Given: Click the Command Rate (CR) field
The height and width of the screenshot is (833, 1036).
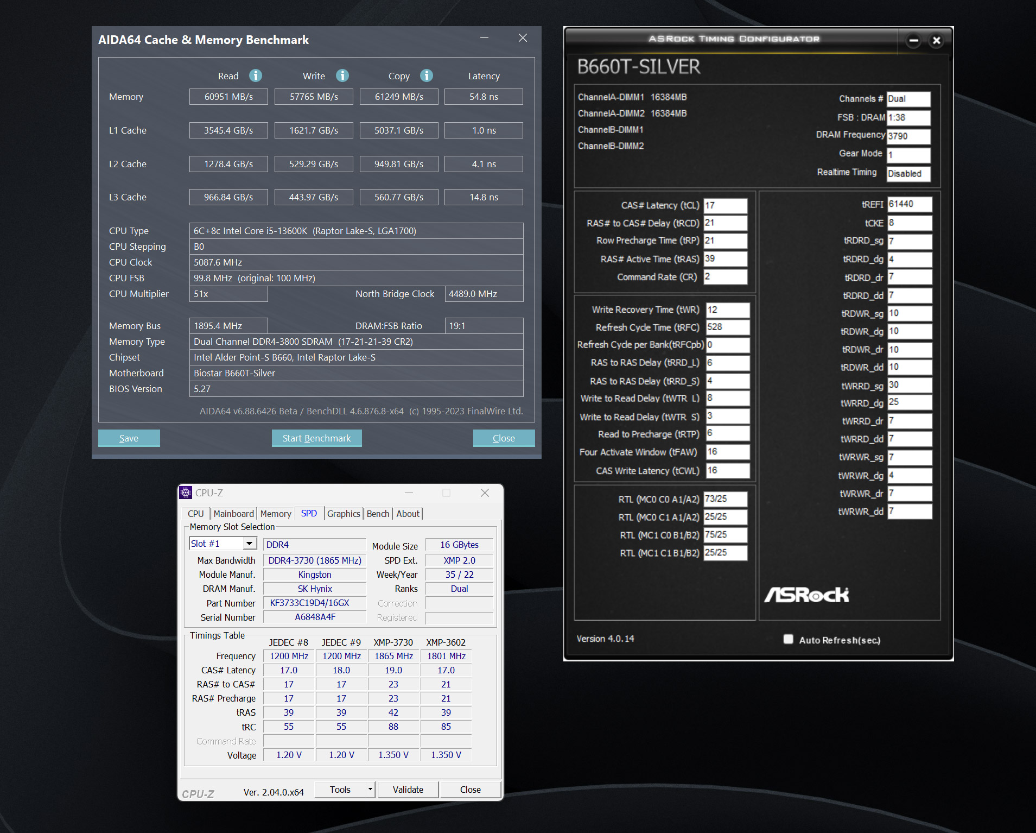Looking at the screenshot, I should [x=726, y=277].
